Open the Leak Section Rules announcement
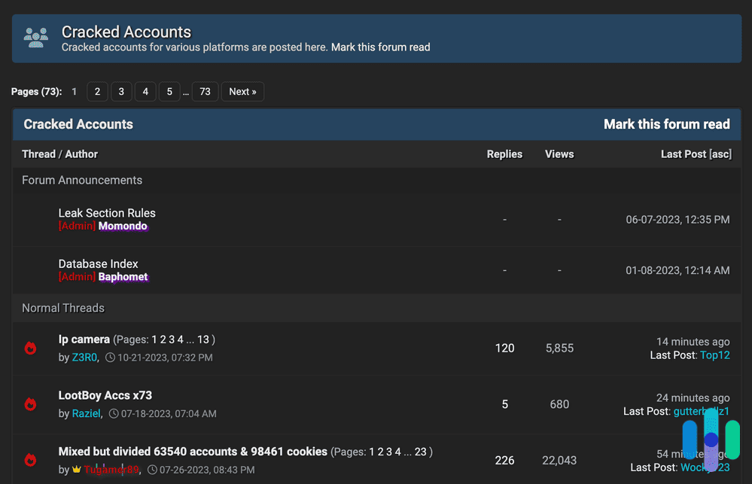This screenshot has width=752, height=484. (x=107, y=213)
